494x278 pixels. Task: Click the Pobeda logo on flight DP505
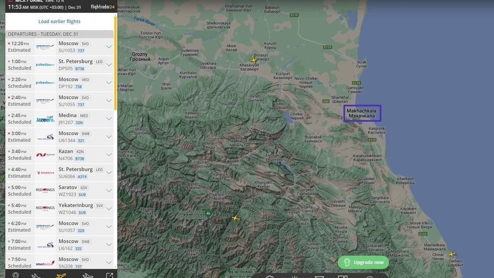tap(45, 64)
